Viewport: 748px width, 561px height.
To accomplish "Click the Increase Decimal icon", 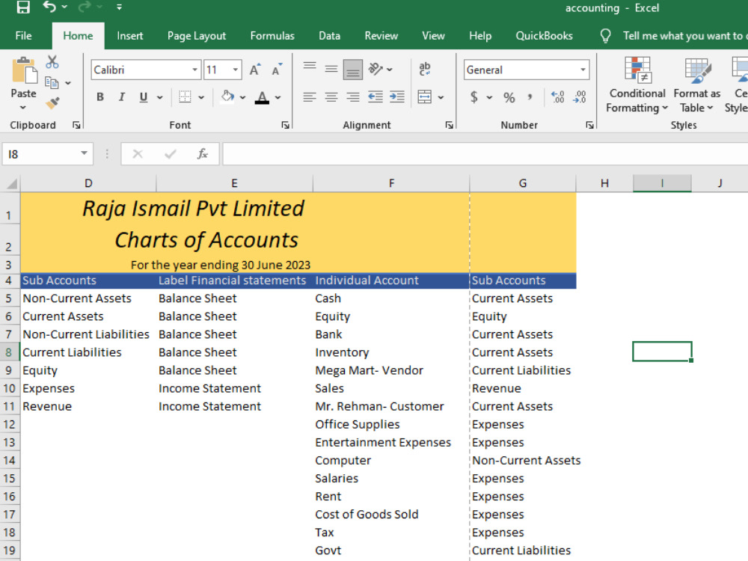I will (x=559, y=97).
